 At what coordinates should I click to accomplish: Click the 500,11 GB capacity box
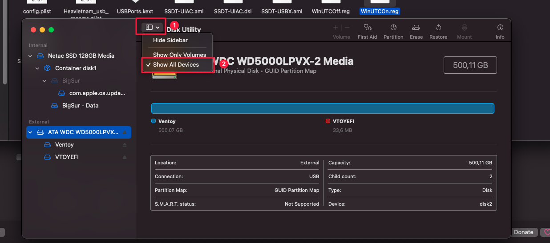[470, 65]
